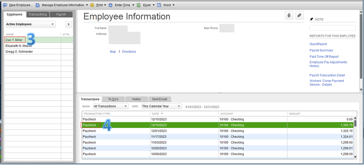
Task: Select the 11/17/2023 paycheck date cell
Action: coord(159,137)
